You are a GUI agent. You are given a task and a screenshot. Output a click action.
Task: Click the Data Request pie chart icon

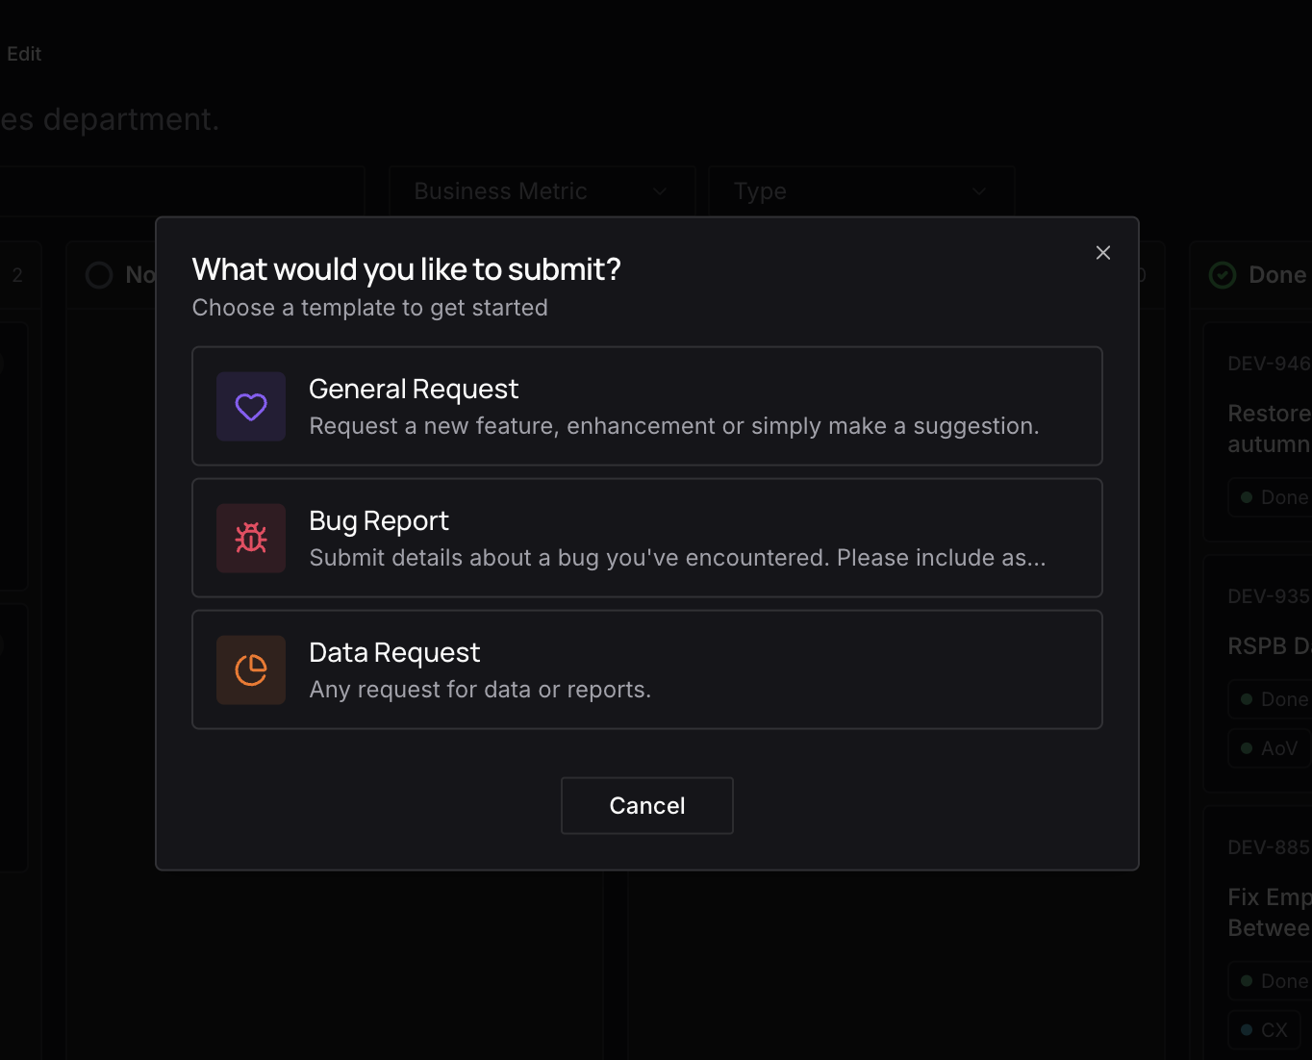pos(251,670)
